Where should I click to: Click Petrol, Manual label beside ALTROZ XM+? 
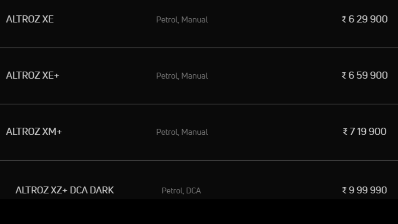tap(182, 132)
